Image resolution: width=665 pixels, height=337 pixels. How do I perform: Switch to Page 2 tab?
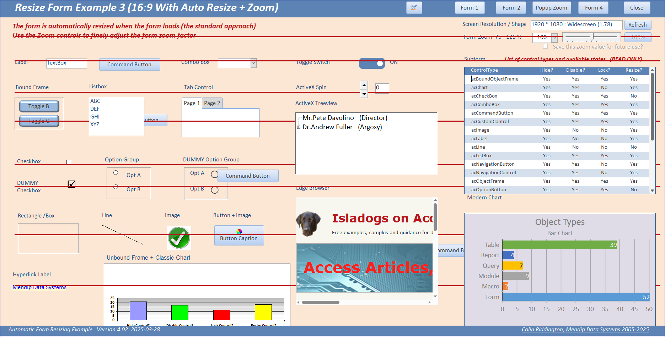pyautogui.click(x=212, y=103)
